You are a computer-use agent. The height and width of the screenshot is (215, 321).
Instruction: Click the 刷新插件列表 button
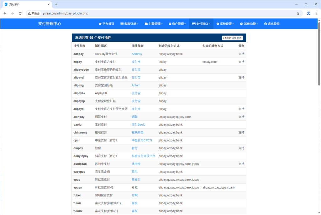coord(232,38)
